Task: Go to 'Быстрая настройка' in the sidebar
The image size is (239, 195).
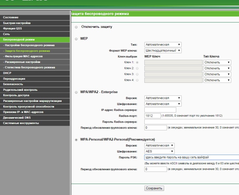Action: coord(35,23)
